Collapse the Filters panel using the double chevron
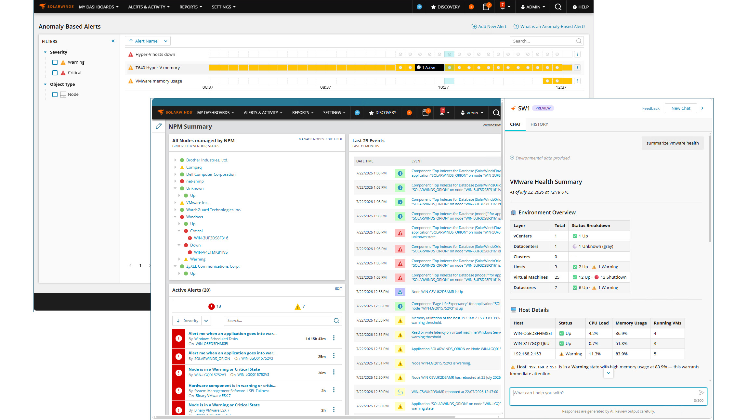The height and width of the screenshot is (420, 747). pos(113,41)
